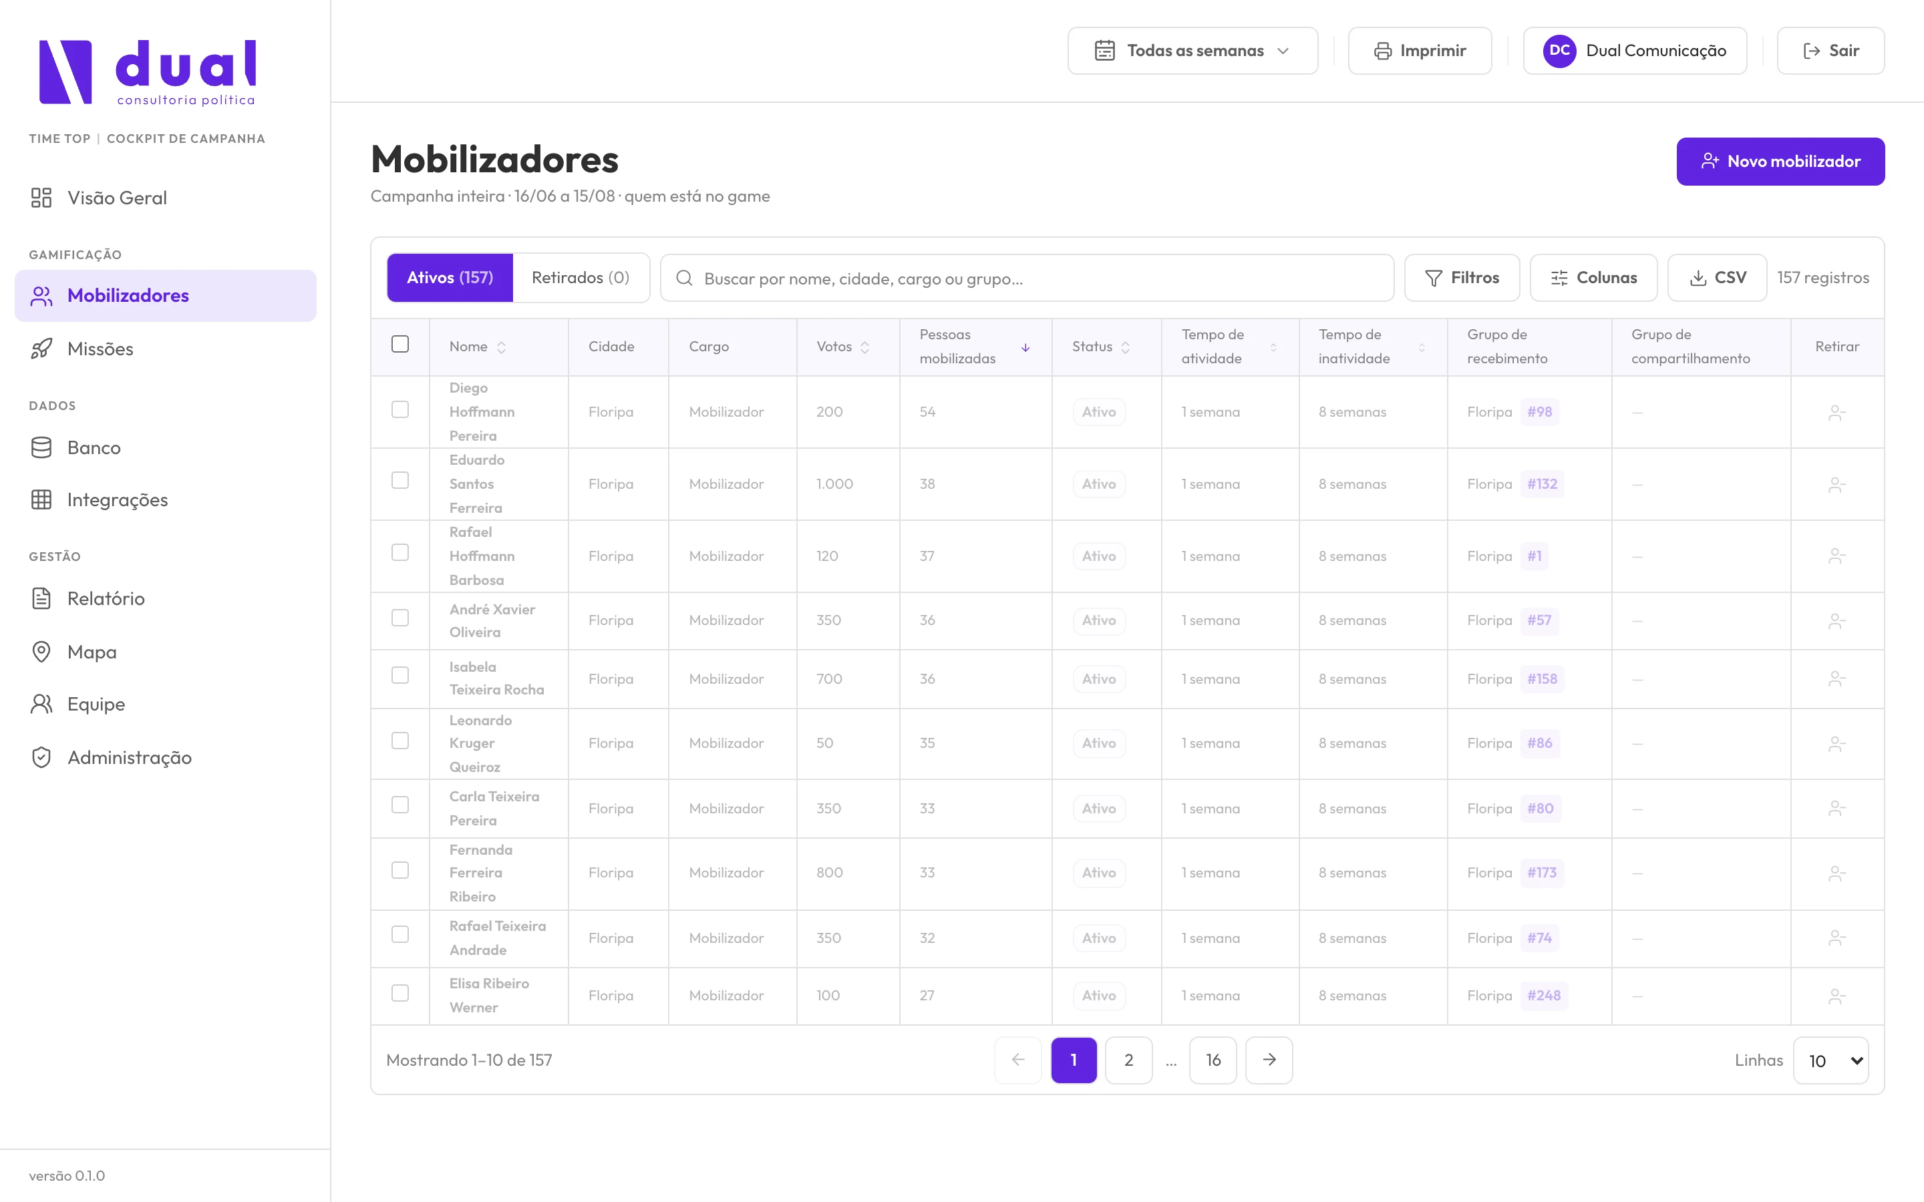Open Visão Geral dashboard icon
1924x1202 pixels.
click(x=41, y=197)
